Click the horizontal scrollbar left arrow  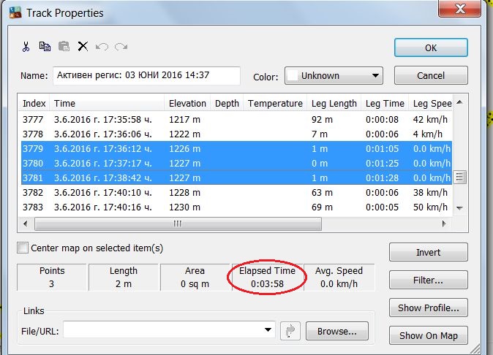[26, 224]
